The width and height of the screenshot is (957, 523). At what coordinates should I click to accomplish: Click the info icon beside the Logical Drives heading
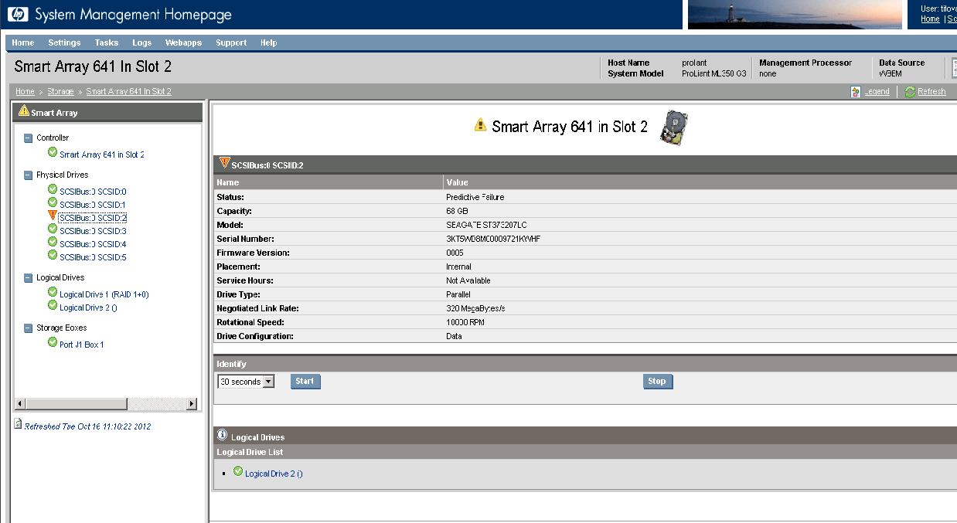point(223,435)
